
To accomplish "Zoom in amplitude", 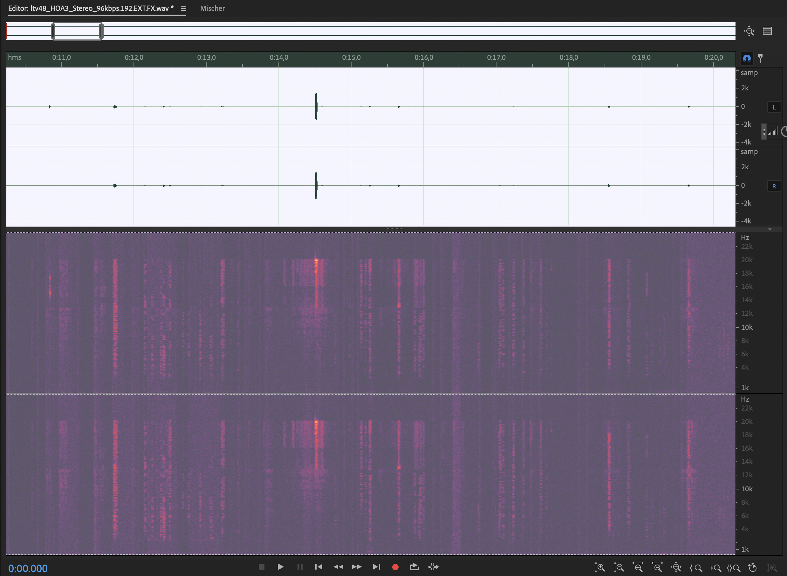I will tap(599, 567).
